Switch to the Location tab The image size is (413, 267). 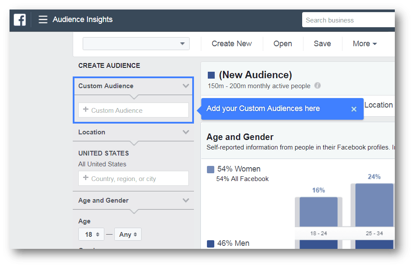point(378,105)
